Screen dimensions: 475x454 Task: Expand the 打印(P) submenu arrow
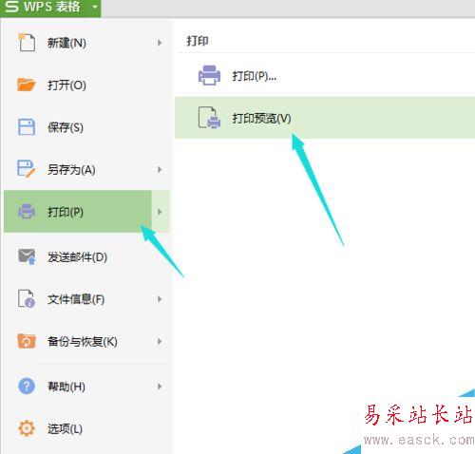coord(160,212)
